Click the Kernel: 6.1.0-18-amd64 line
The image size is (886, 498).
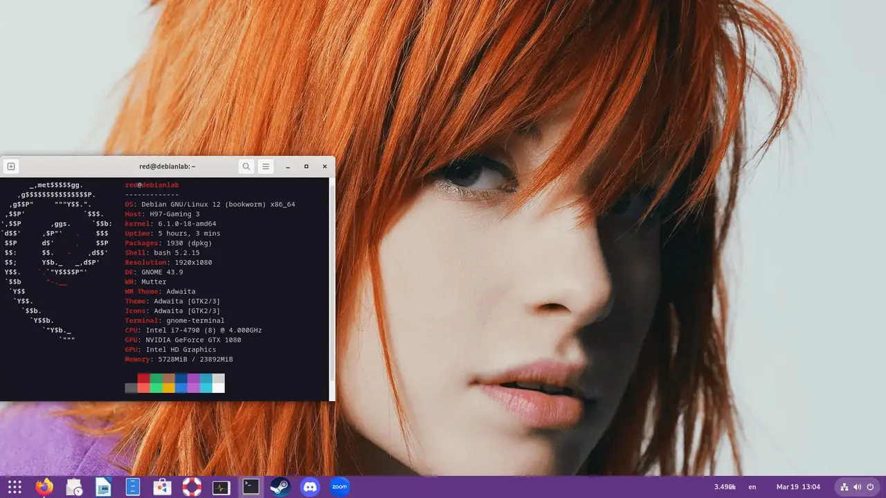coord(170,224)
